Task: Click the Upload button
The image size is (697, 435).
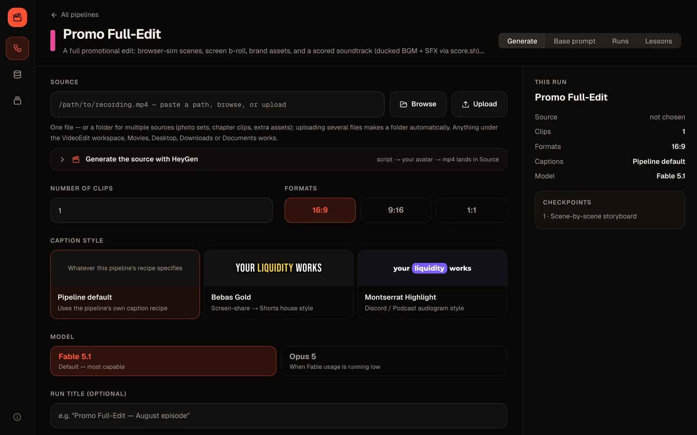Action: coord(479,104)
